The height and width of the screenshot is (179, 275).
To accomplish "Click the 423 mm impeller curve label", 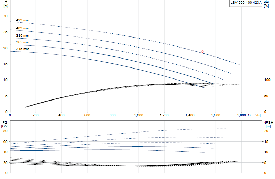I will coord(22,20).
